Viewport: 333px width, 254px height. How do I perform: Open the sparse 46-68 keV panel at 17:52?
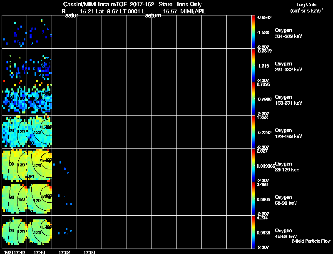(65, 232)
